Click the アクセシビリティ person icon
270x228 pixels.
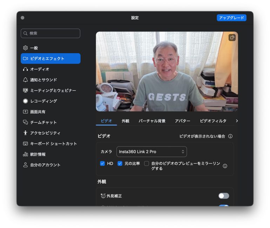[x=25, y=133]
